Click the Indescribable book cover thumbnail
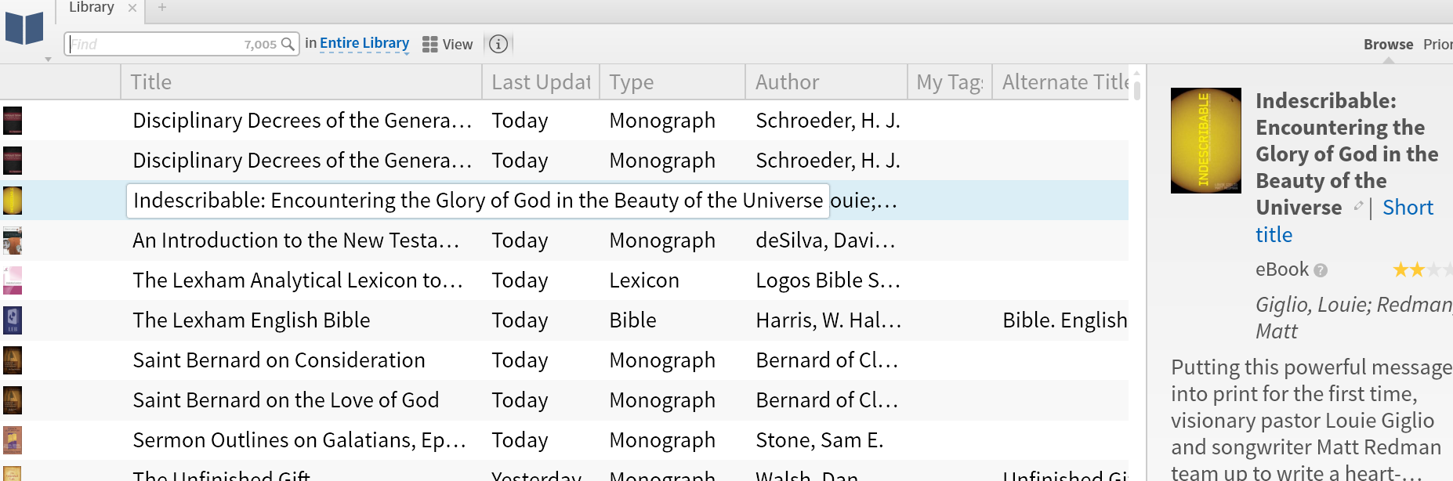The height and width of the screenshot is (481, 1453). pos(1205,141)
